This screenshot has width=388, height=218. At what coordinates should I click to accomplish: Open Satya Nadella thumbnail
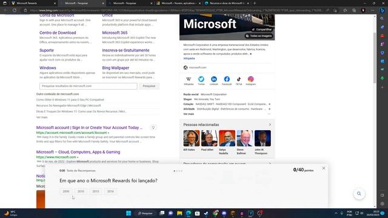click(x=227, y=138)
